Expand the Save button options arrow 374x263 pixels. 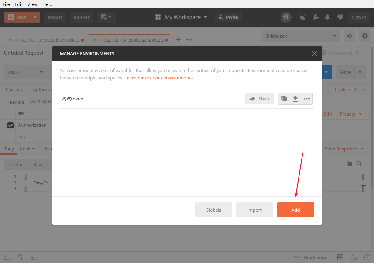coord(360,72)
